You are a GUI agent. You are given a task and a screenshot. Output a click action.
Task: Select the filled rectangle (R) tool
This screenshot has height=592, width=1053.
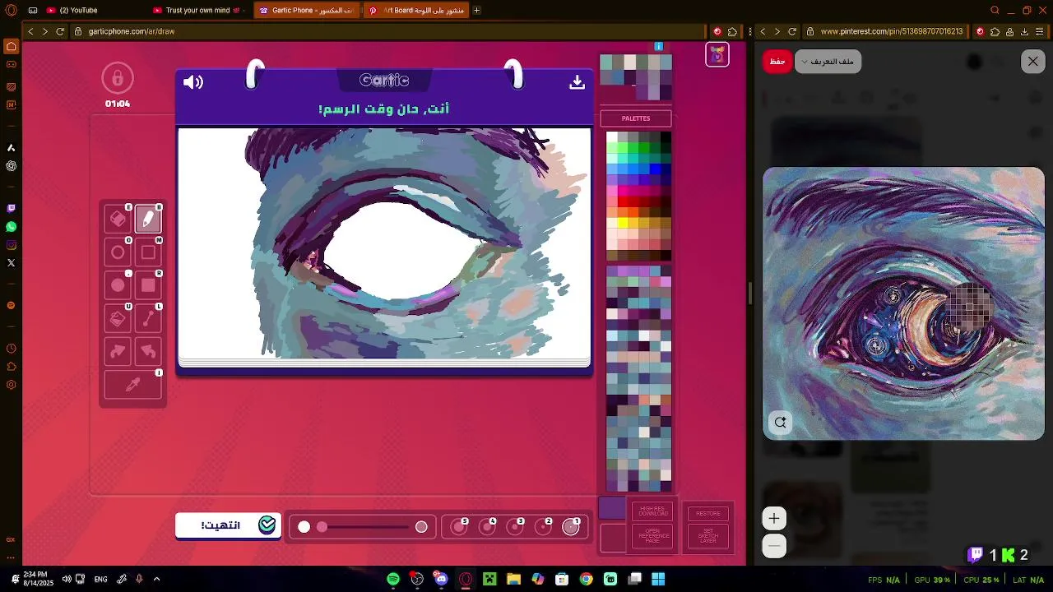pos(148,285)
